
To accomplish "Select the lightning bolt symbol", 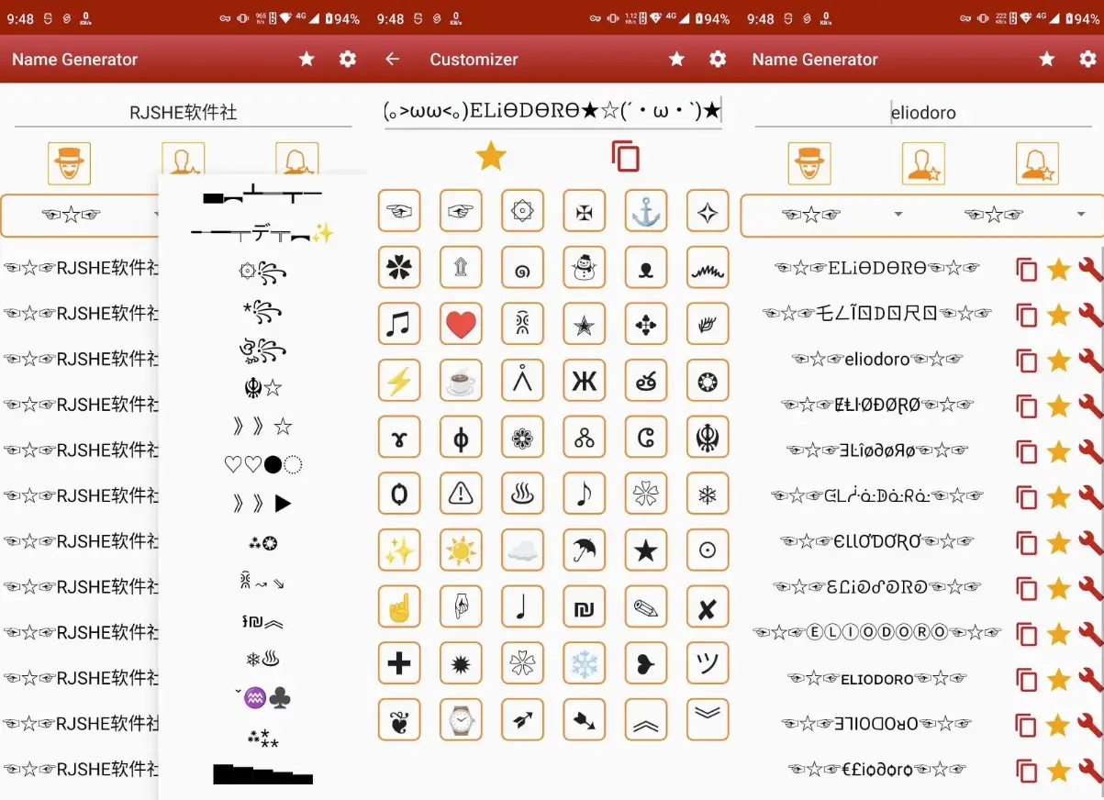I will pyautogui.click(x=399, y=381).
